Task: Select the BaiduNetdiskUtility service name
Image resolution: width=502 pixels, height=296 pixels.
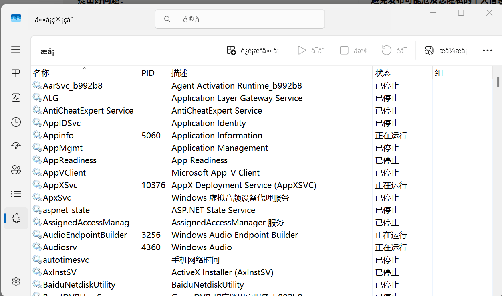Action: tap(79, 285)
